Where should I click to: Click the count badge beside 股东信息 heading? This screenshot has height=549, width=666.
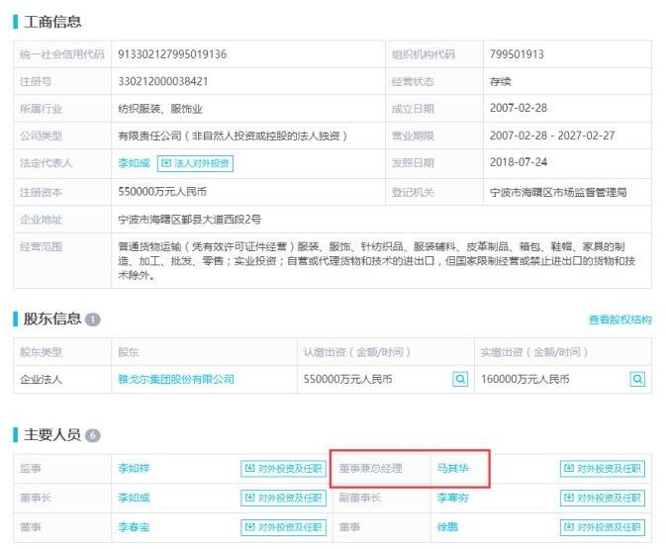pos(93,320)
